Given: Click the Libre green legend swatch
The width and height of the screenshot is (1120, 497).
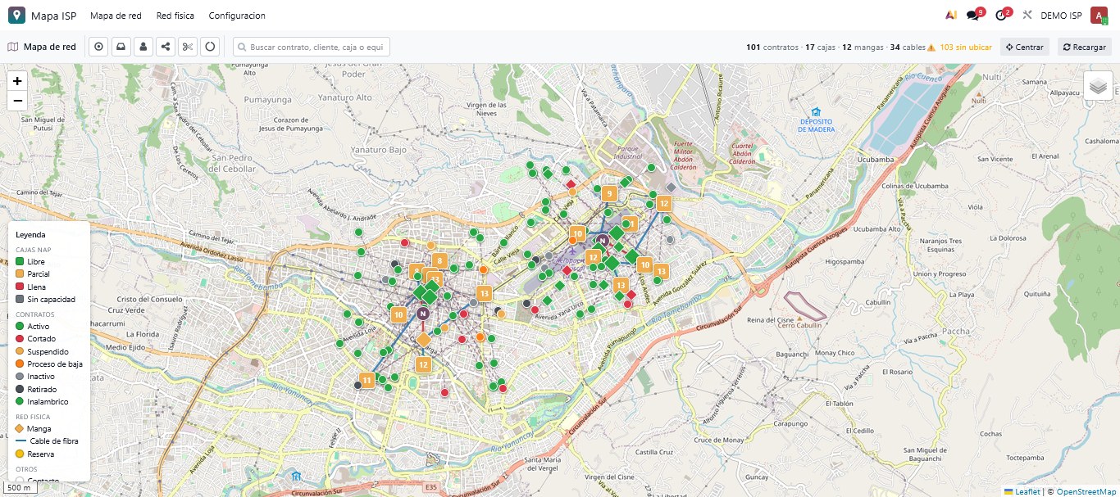Looking at the screenshot, I should (20, 261).
